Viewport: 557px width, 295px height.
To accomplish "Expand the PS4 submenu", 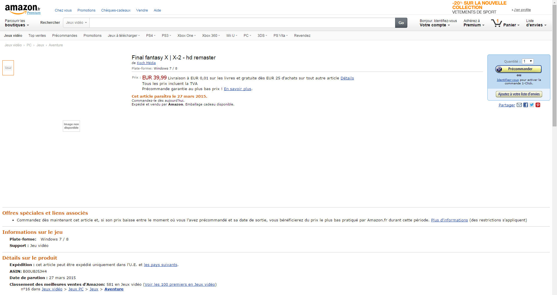I will point(151,36).
